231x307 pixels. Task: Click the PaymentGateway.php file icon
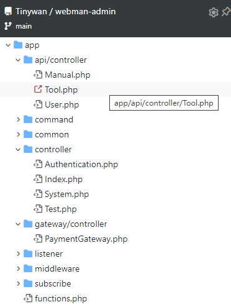point(38,239)
